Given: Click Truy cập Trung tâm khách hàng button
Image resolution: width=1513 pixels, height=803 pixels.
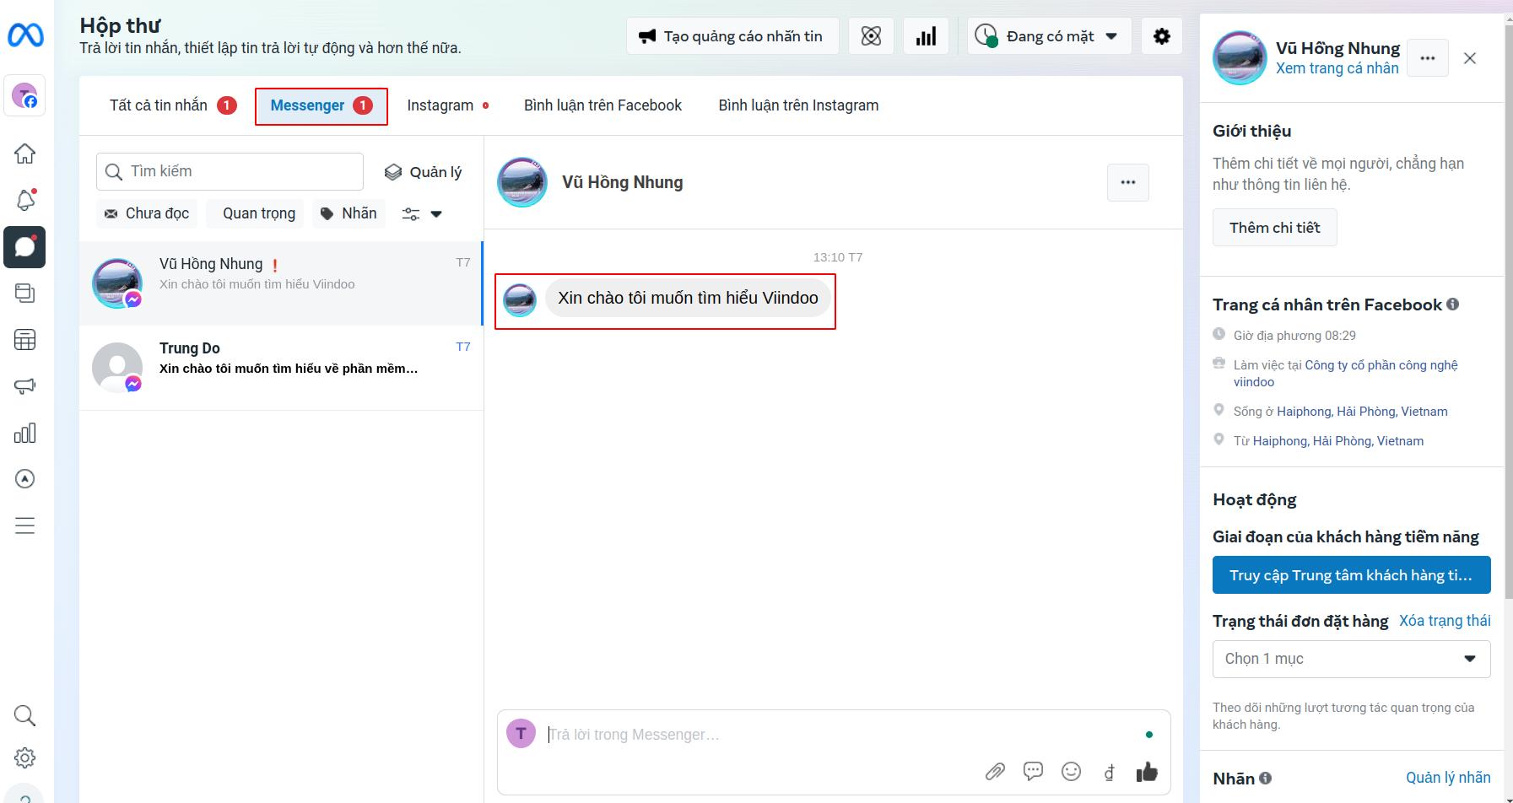Looking at the screenshot, I should [1351, 575].
